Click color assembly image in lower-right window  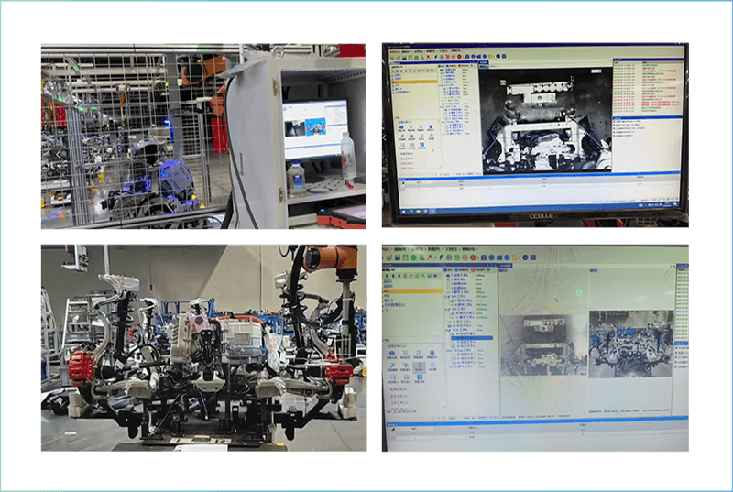click(x=631, y=344)
